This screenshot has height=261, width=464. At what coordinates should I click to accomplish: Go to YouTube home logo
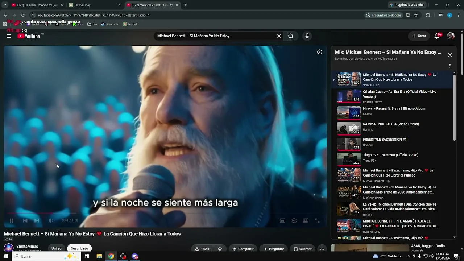click(x=29, y=36)
